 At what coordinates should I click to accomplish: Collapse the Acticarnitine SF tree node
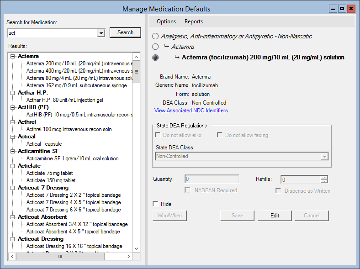pyautogui.click(x=13, y=152)
